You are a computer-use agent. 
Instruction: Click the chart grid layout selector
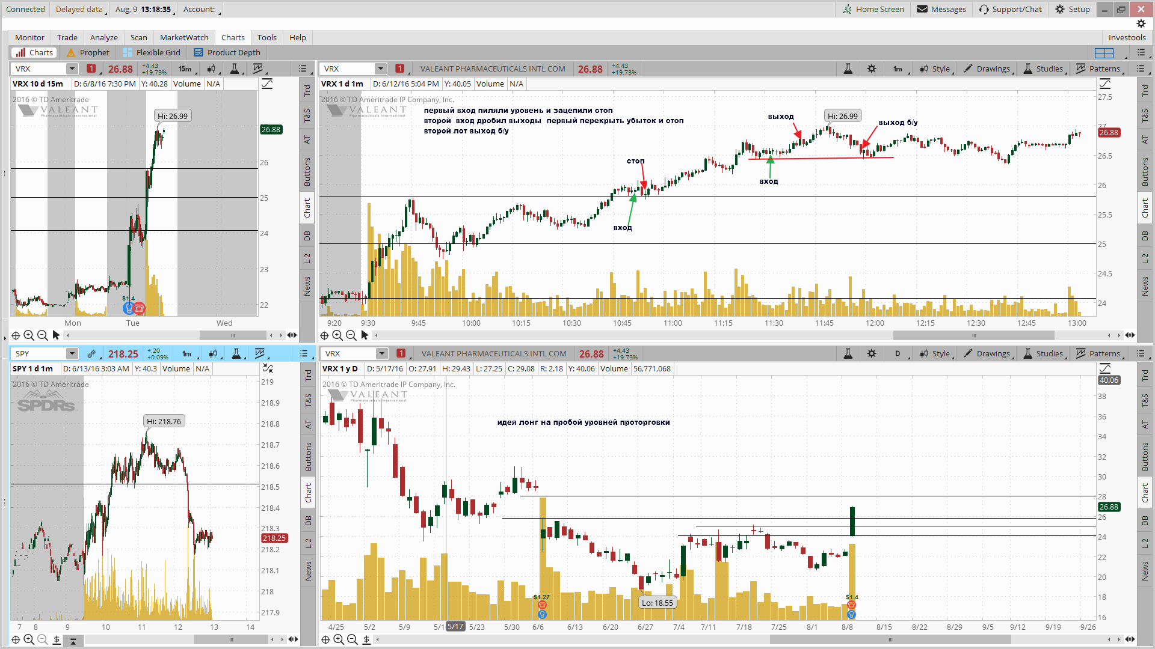click(1104, 52)
